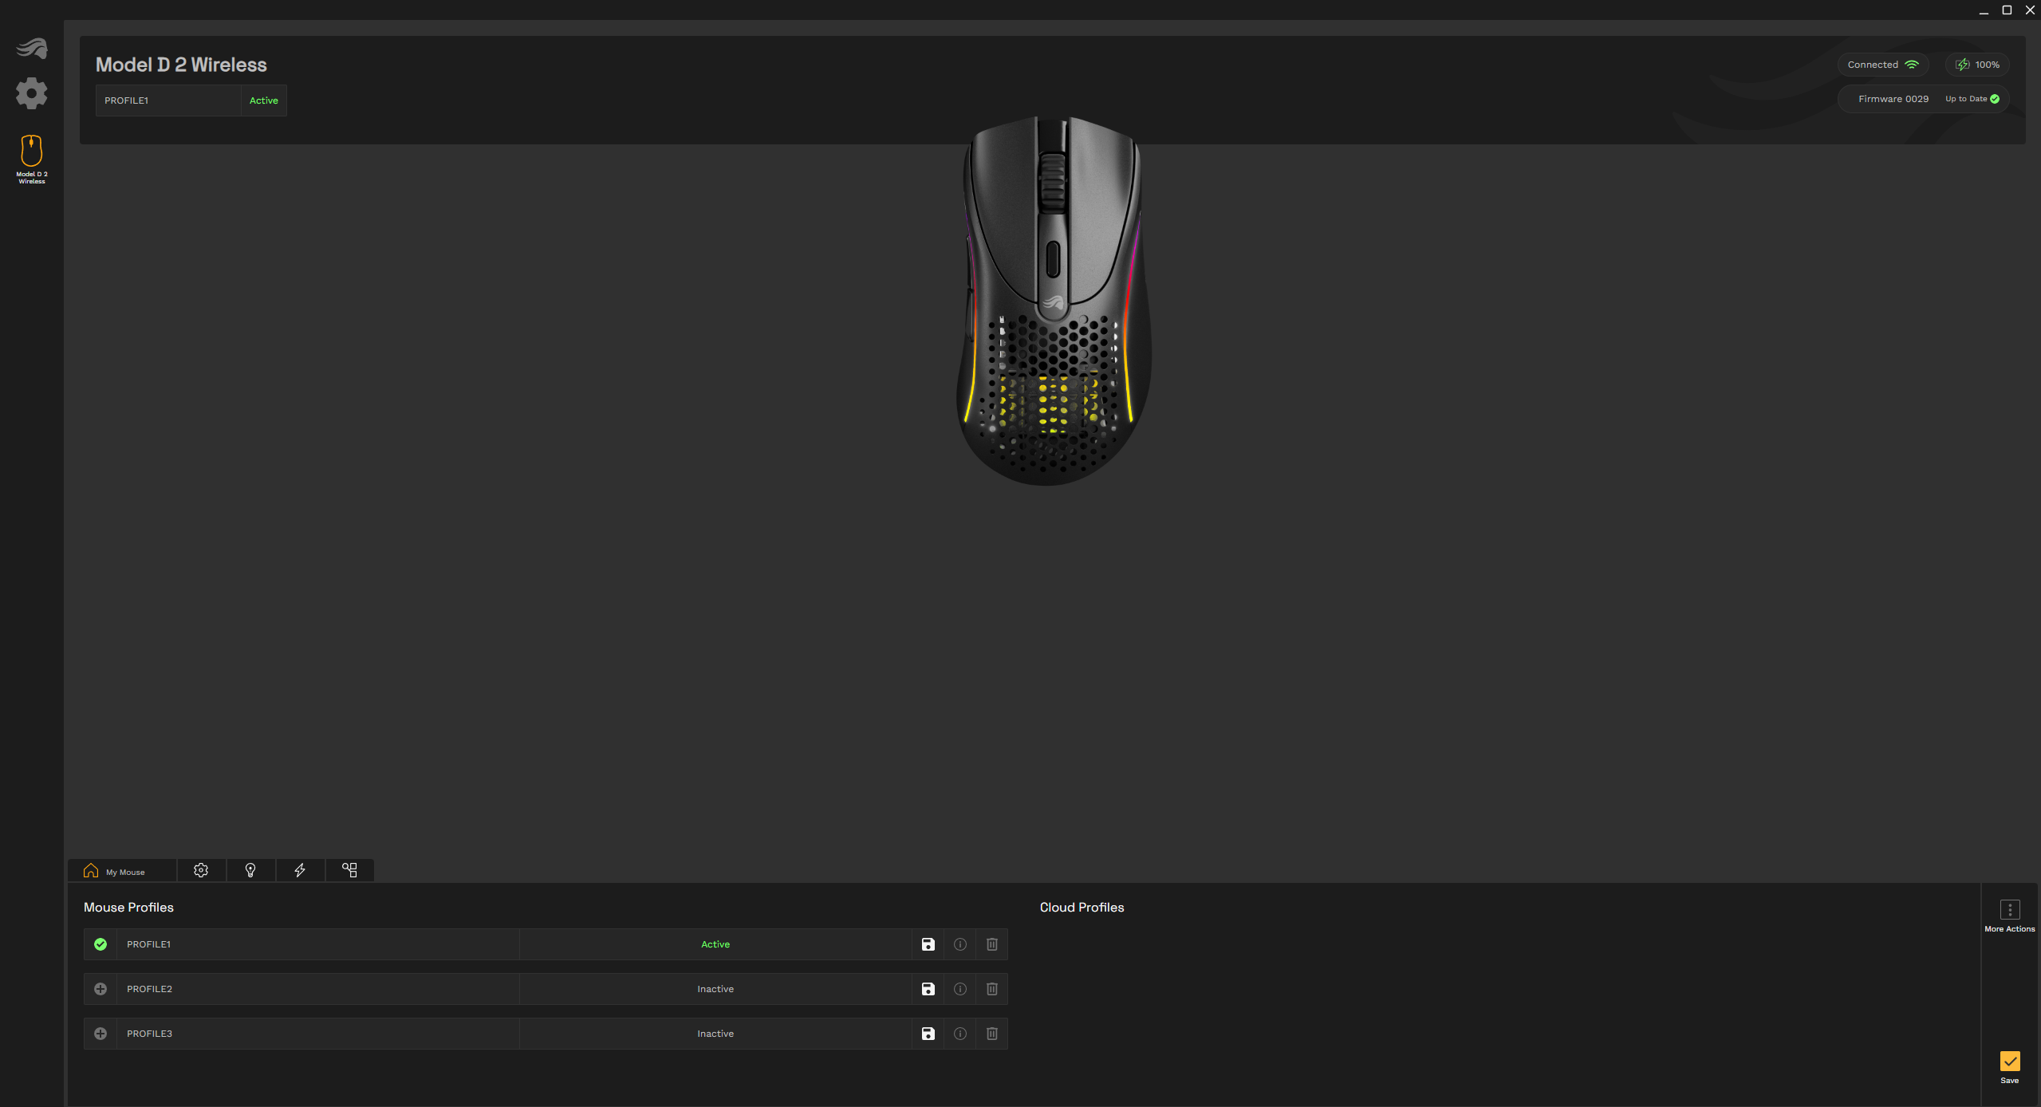Click the Model D 2 Wireless title
Image resolution: width=2041 pixels, height=1107 pixels.
pos(181,65)
